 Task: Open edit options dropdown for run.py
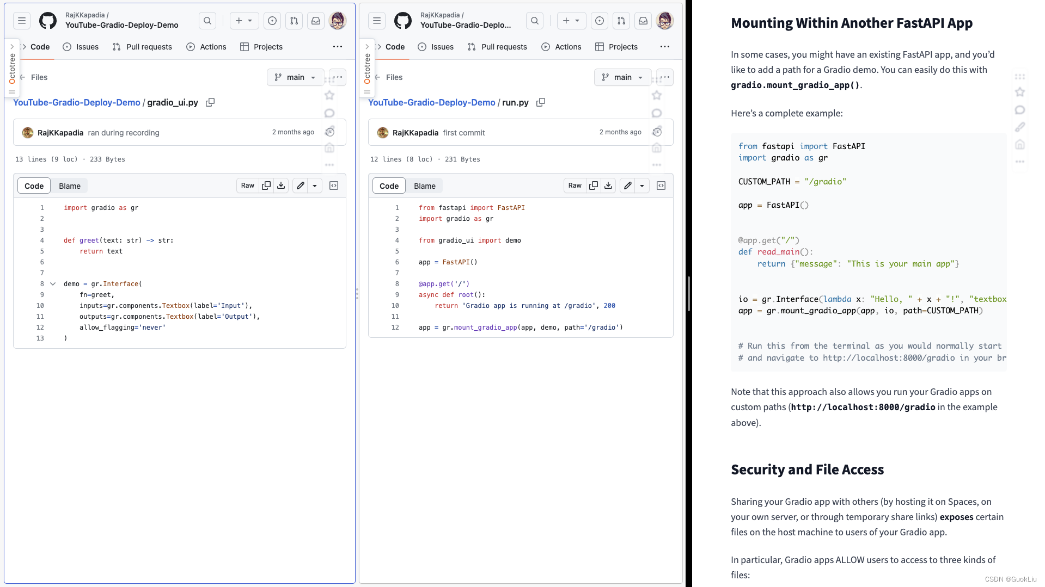pos(642,186)
